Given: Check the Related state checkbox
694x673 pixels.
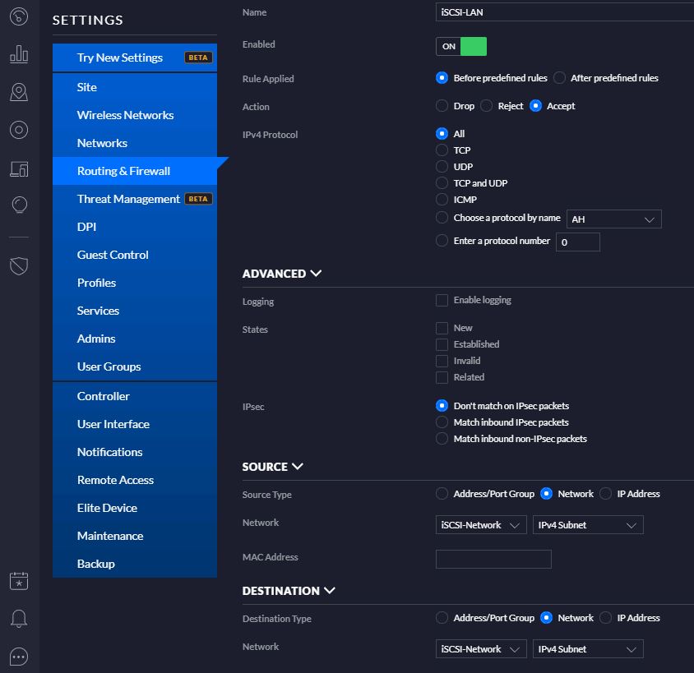Looking at the screenshot, I should [x=442, y=377].
